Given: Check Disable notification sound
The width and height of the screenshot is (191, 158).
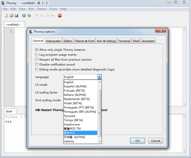Looking at the screenshot, I should tap(37, 64).
